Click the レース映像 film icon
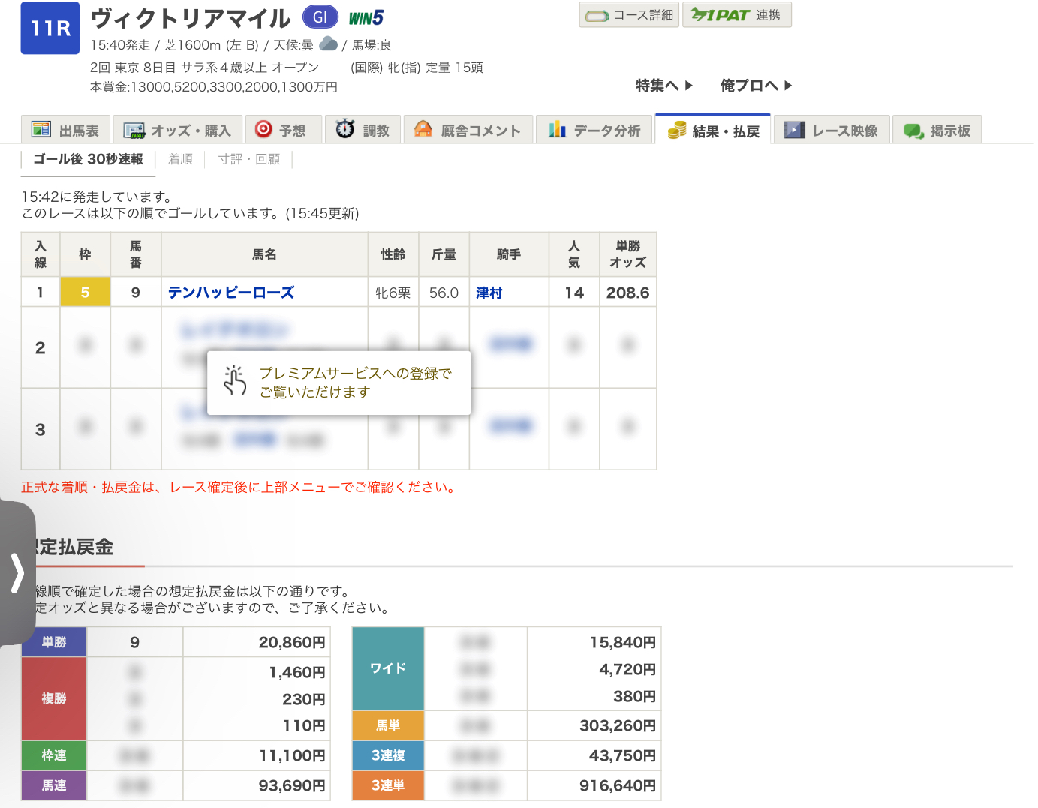Screen dimensions: 1038x808 click(x=793, y=130)
